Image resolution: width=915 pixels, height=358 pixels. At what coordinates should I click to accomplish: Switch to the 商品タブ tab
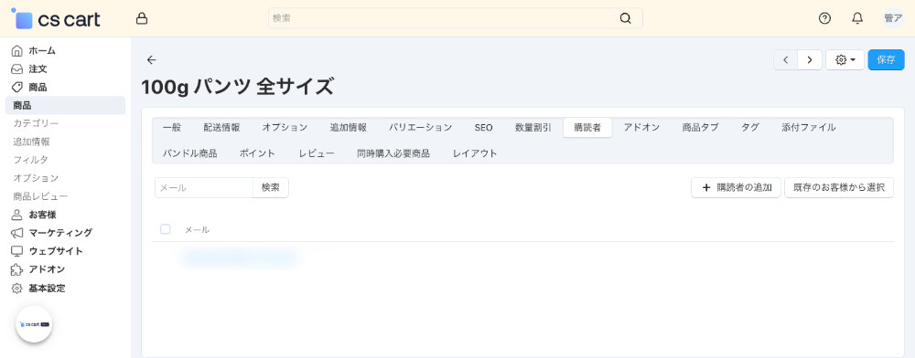coord(700,128)
